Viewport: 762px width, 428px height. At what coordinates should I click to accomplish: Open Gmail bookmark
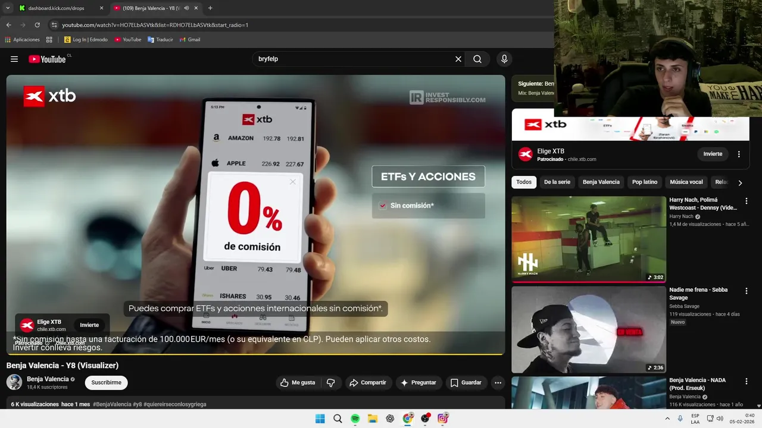(x=190, y=40)
